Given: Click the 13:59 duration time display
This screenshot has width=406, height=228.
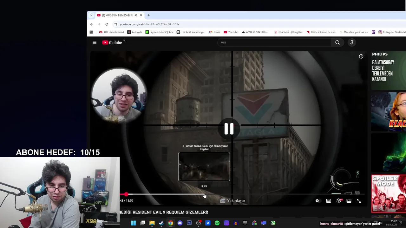Looking at the screenshot, I should click(129, 201).
